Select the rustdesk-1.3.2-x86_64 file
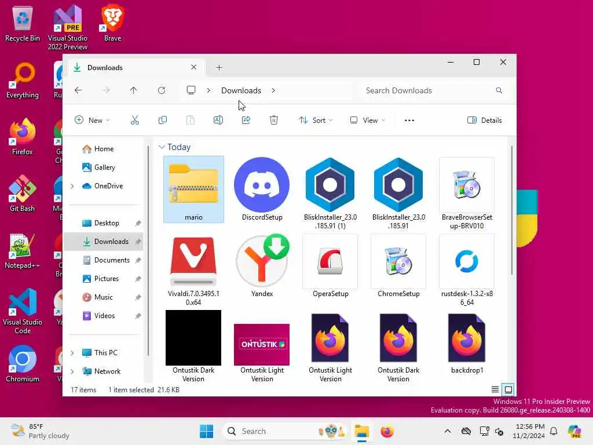The image size is (593, 445). 467,270
